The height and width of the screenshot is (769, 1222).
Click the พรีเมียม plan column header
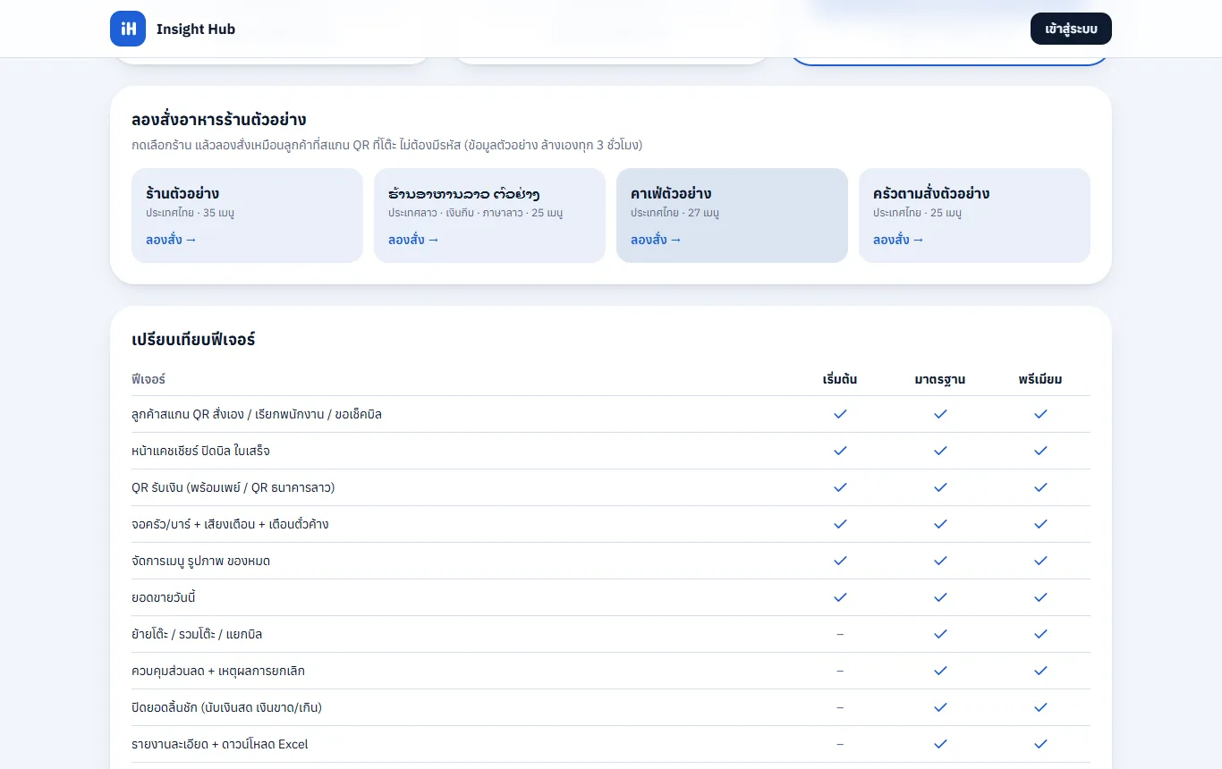pos(1040,379)
